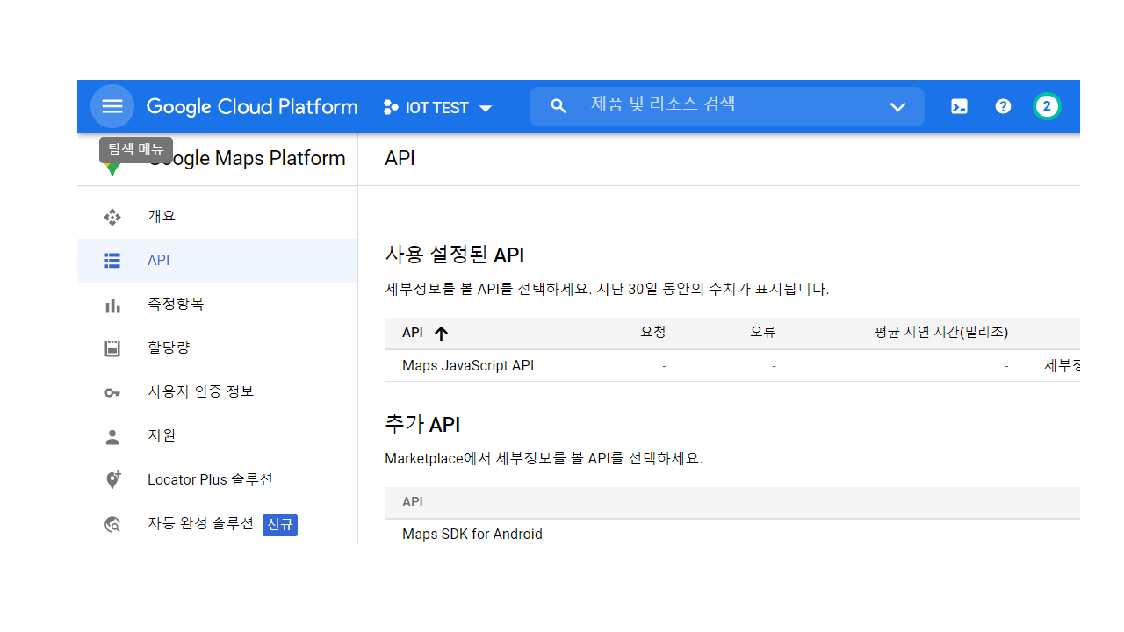Viewport: 1124px width, 632px height.
Task: Click the Google Cloud Platform logo text
Action: 252,107
